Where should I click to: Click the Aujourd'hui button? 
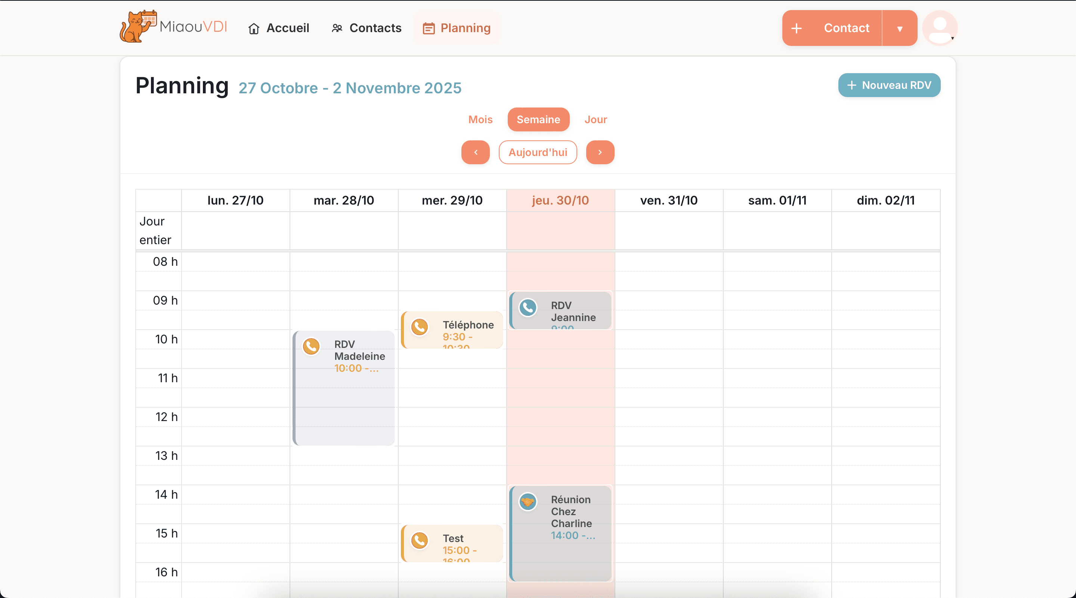(538, 152)
